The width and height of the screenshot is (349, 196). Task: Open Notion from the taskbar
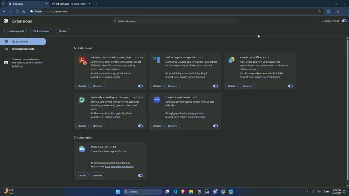(x=199, y=192)
